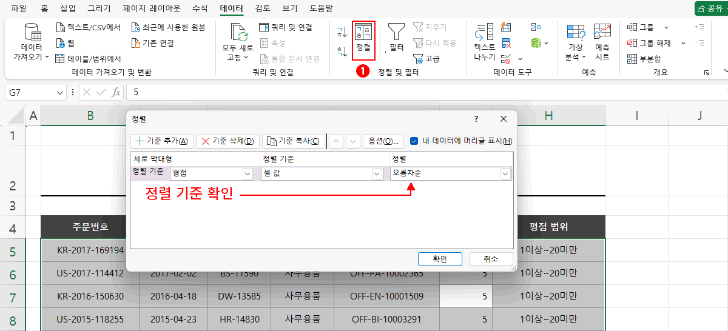Viewport: 728px width, 331px height.
Task: Switch to the 삽입 tab
Action: pyautogui.click(x=69, y=8)
